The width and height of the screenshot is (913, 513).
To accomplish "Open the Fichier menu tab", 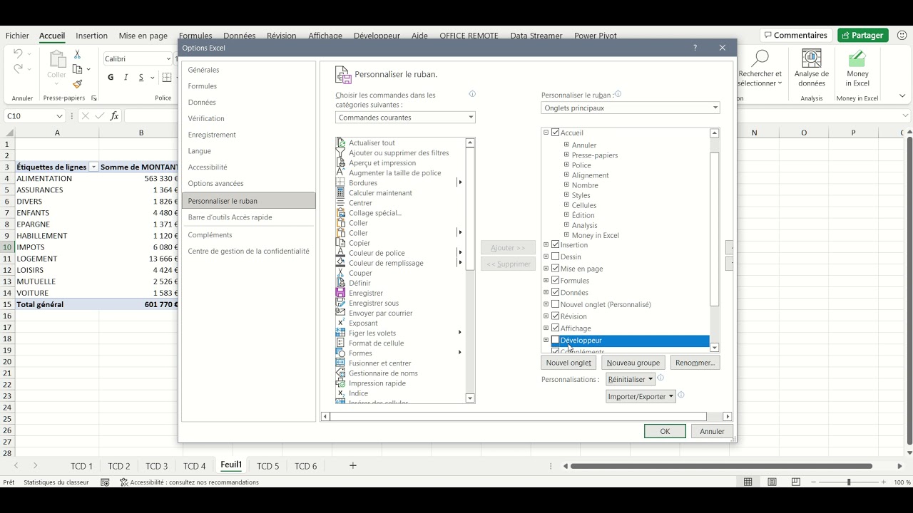I will (x=18, y=36).
